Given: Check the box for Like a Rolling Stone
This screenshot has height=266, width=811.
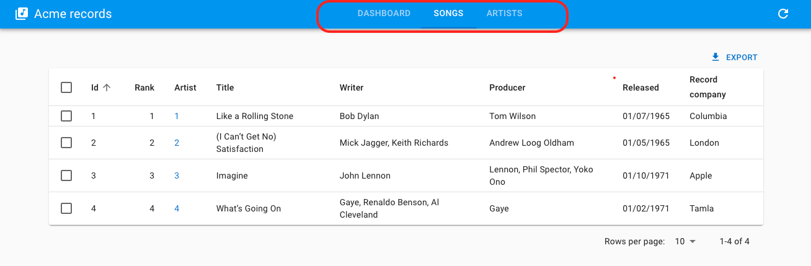Looking at the screenshot, I should tap(66, 116).
